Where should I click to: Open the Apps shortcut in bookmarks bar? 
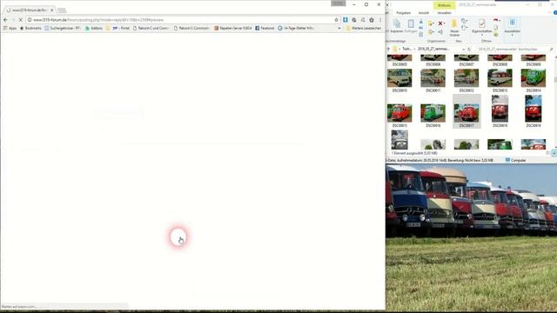tap(10, 28)
